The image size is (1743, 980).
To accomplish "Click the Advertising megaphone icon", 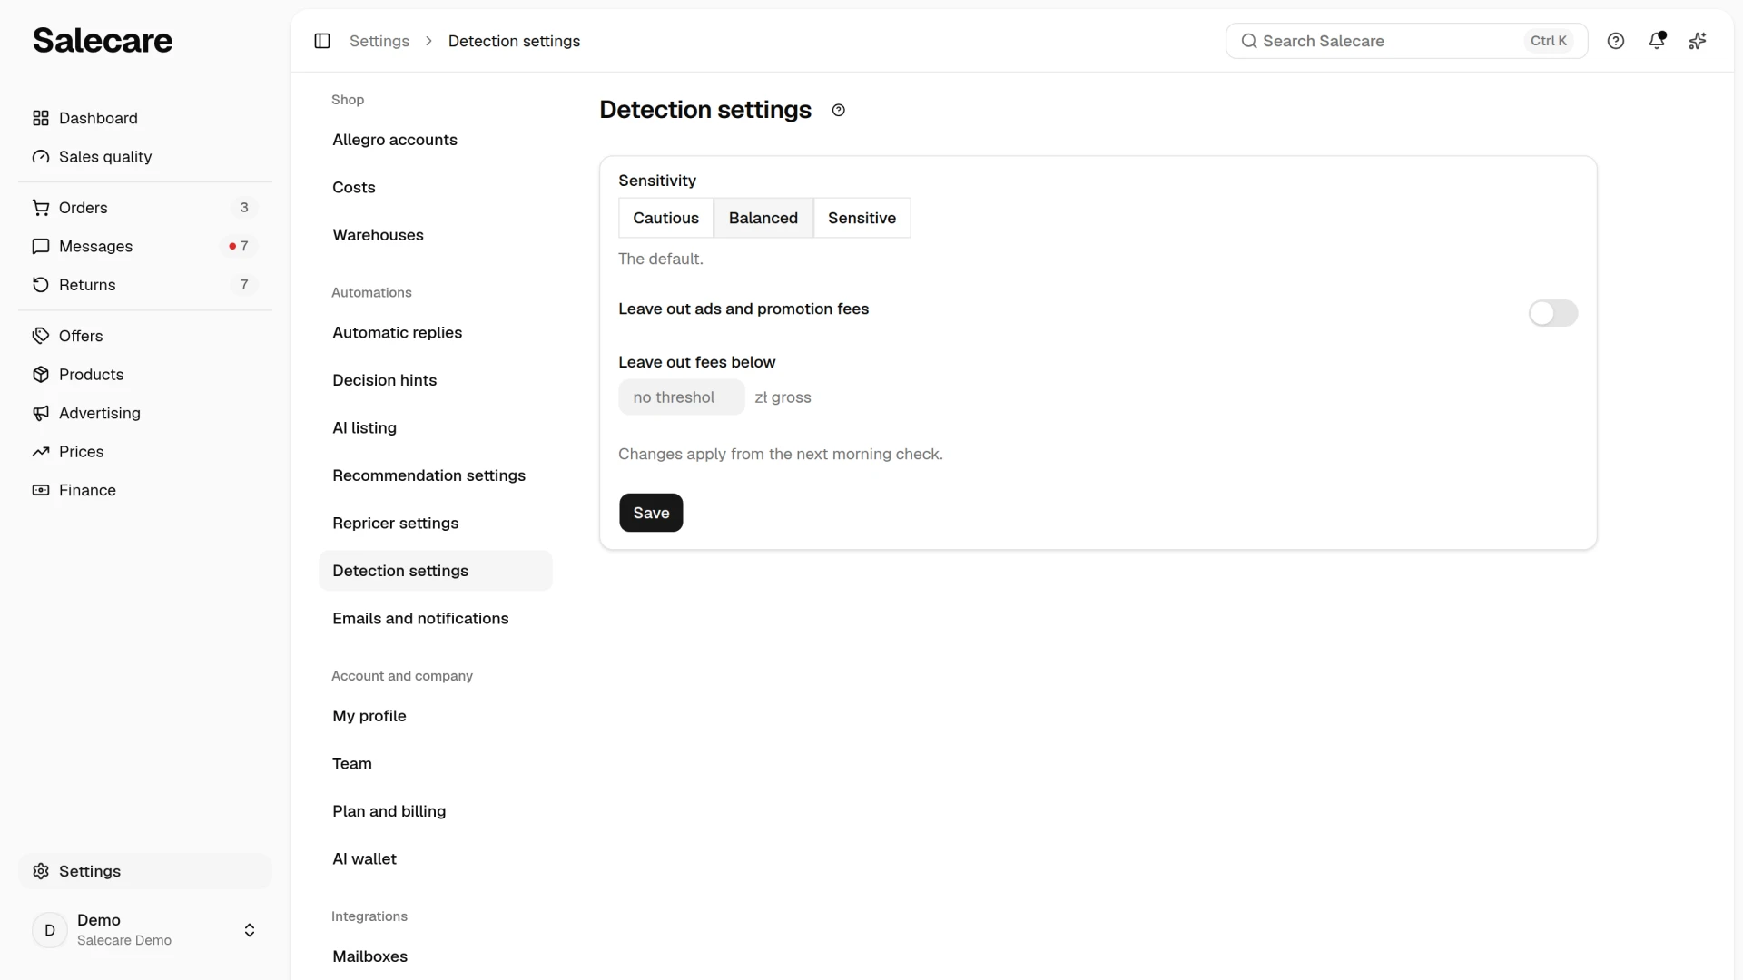I will [x=41, y=413].
